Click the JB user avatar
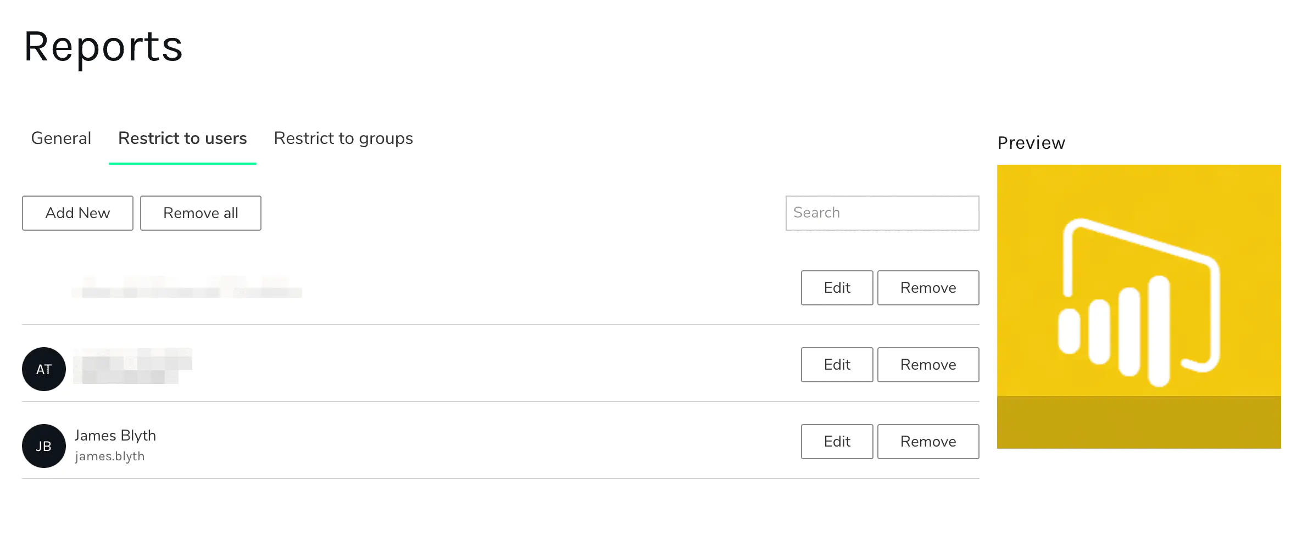The height and width of the screenshot is (535, 1302). click(x=44, y=446)
